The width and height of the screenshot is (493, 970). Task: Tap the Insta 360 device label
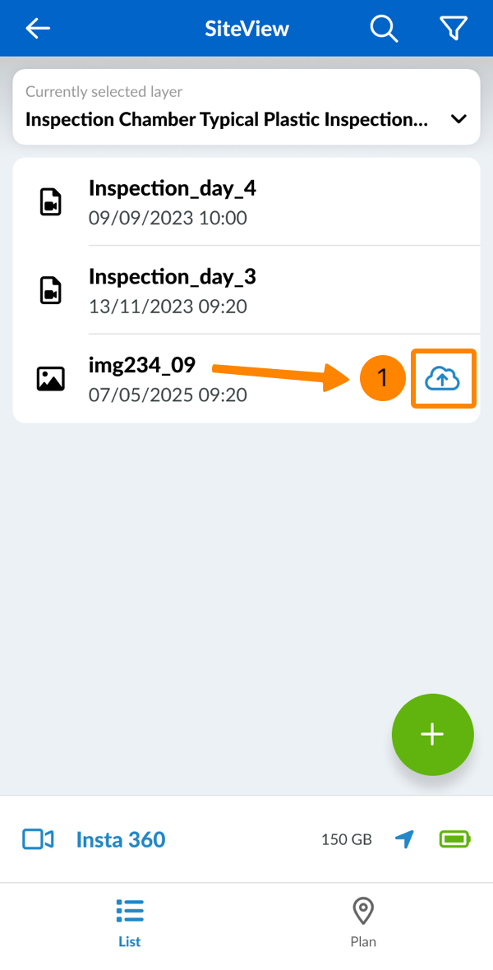(x=121, y=839)
